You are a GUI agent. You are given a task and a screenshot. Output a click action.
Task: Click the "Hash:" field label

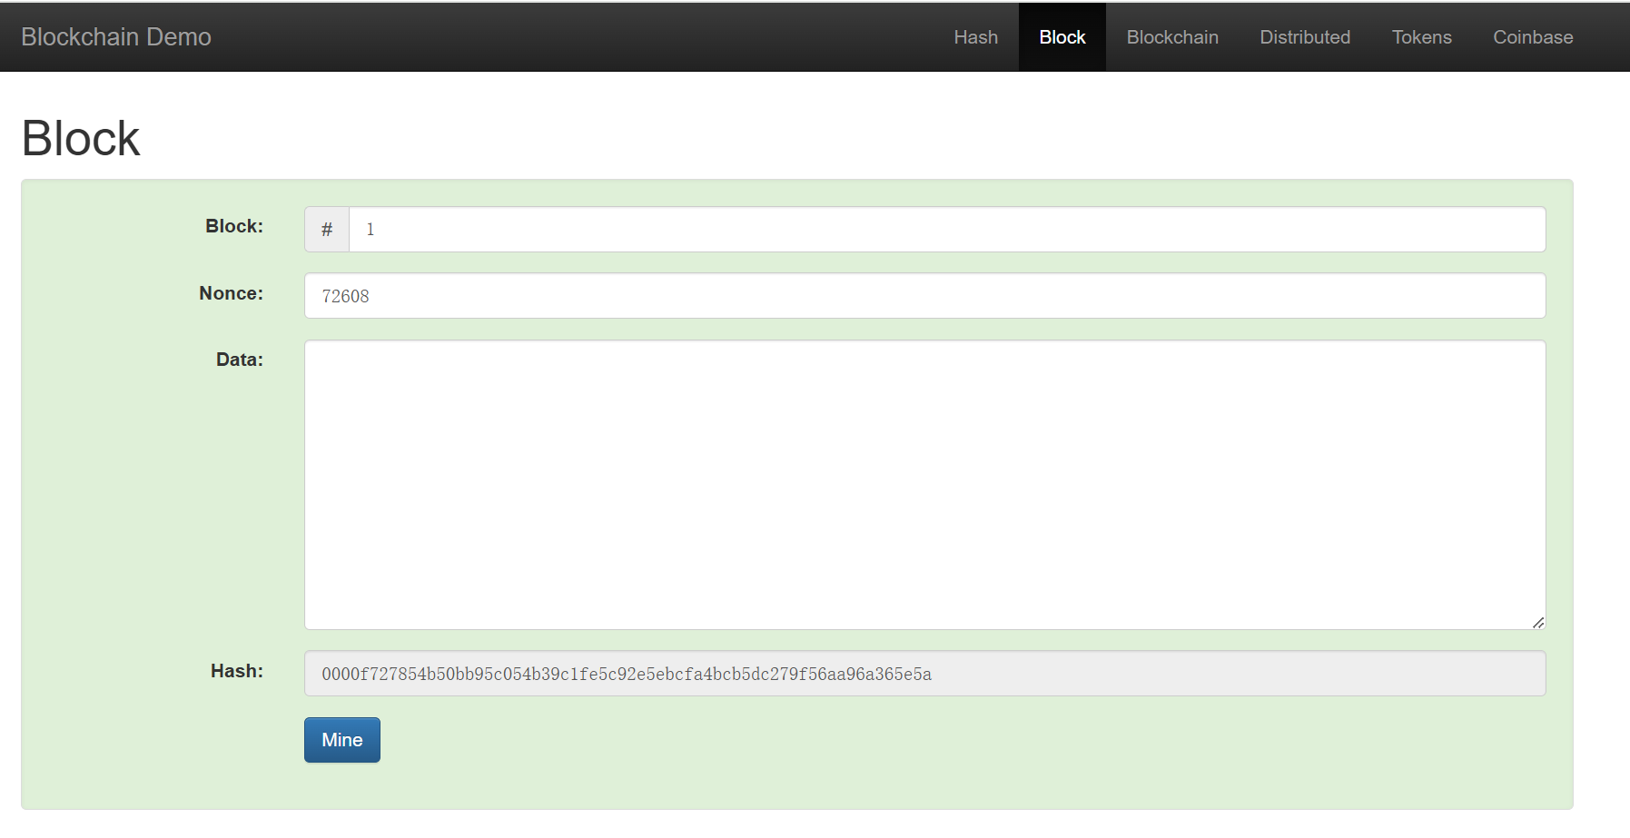point(236,671)
